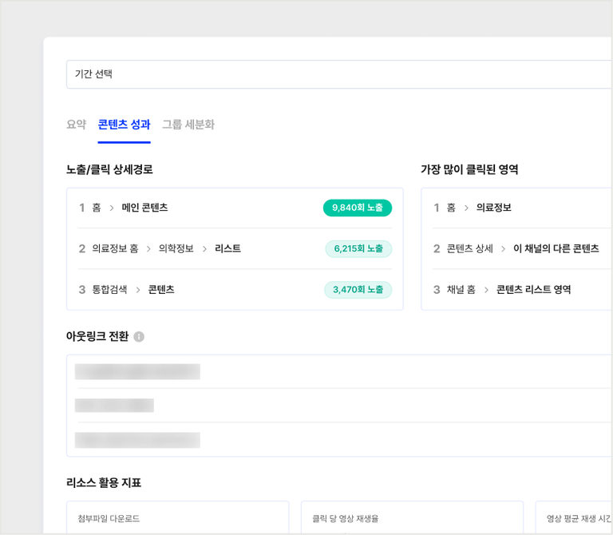Click the chevron after 콘텐츠 상세
Image resolution: width=613 pixels, height=535 pixels.
click(x=503, y=249)
